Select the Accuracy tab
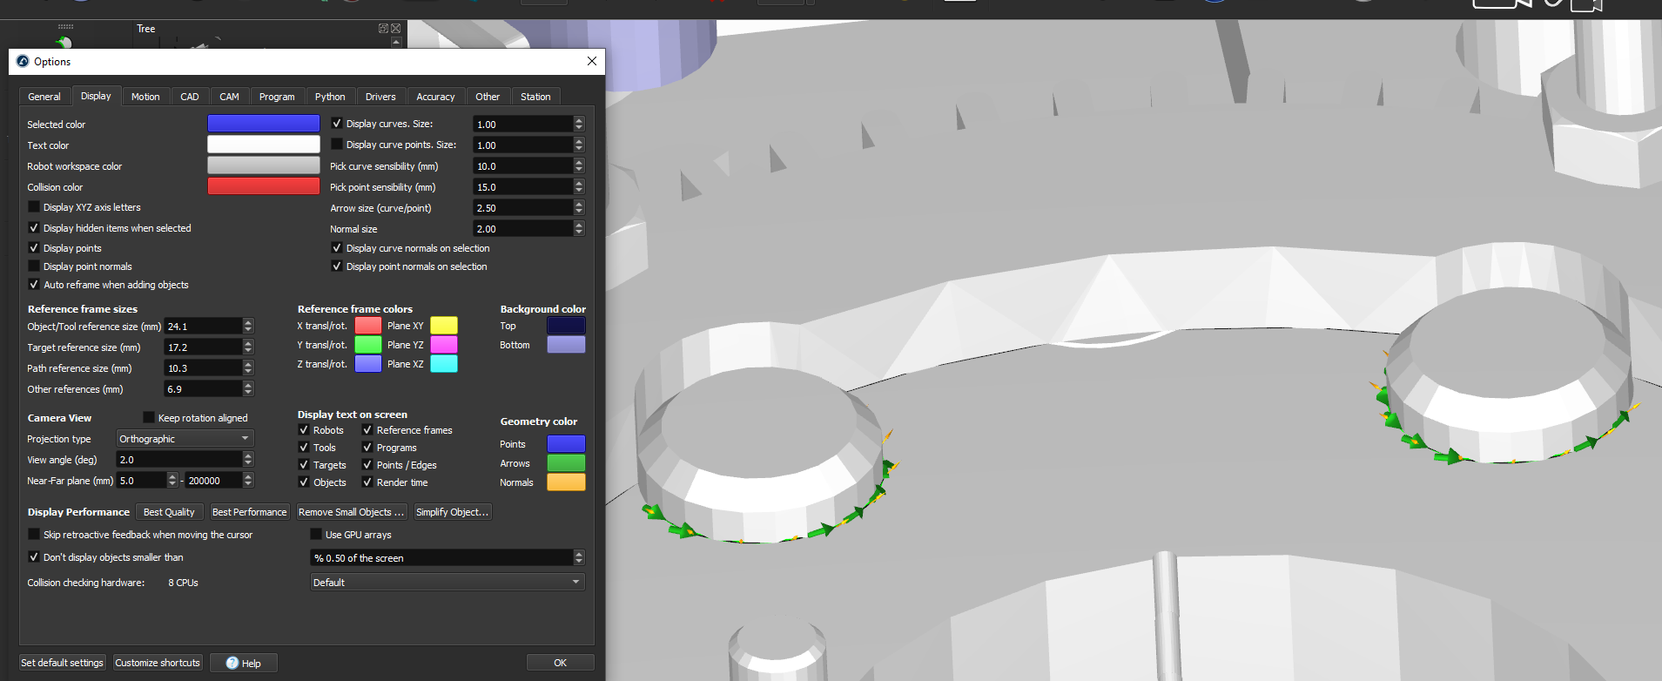Screen dimensions: 1662x681 pyautogui.click(x=435, y=97)
